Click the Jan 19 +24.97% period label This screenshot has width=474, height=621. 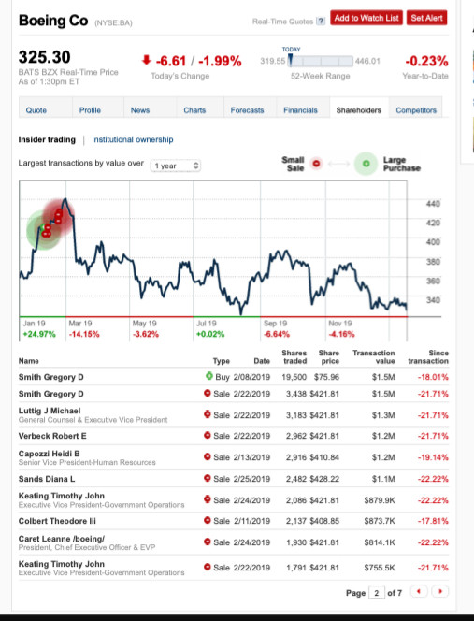[x=39, y=328]
